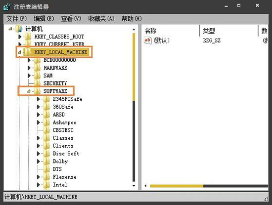The height and width of the screenshot is (205, 272).
Task: Click status bar path 计算机\HKEY_LOCAL_MACHINE
Action: pyautogui.click(x=41, y=197)
